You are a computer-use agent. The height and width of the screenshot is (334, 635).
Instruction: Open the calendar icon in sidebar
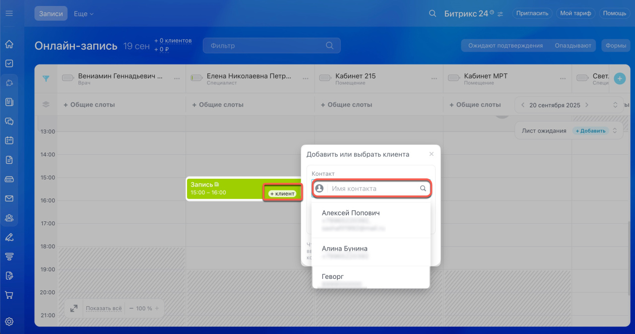9,140
